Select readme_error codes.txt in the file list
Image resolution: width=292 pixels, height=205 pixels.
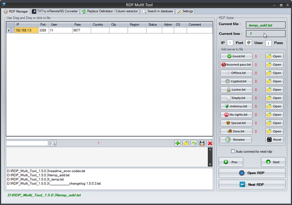(x=46, y=171)
